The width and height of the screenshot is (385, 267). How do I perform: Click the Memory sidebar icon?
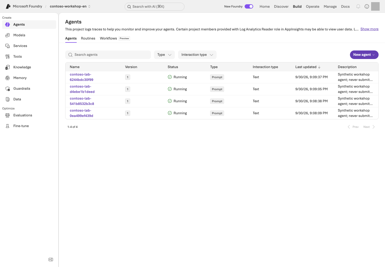click(7, 78)
